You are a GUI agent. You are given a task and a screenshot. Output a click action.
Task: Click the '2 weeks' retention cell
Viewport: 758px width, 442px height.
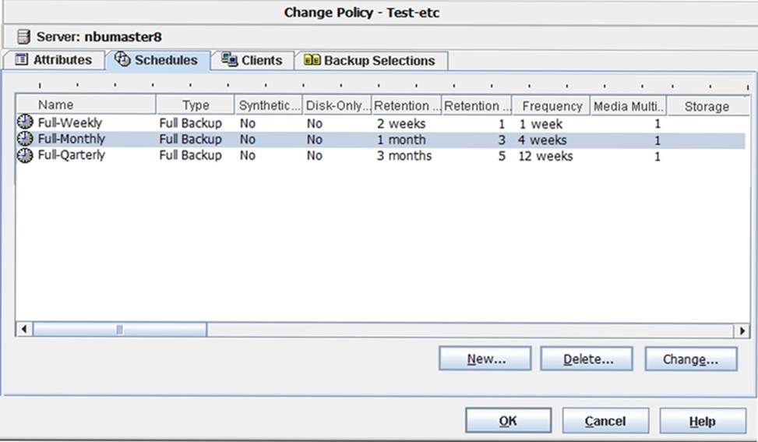click(x=401, y=124)
